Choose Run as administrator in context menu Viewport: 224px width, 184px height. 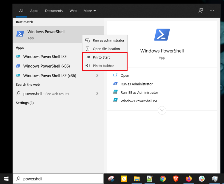(x=105, y=41)
